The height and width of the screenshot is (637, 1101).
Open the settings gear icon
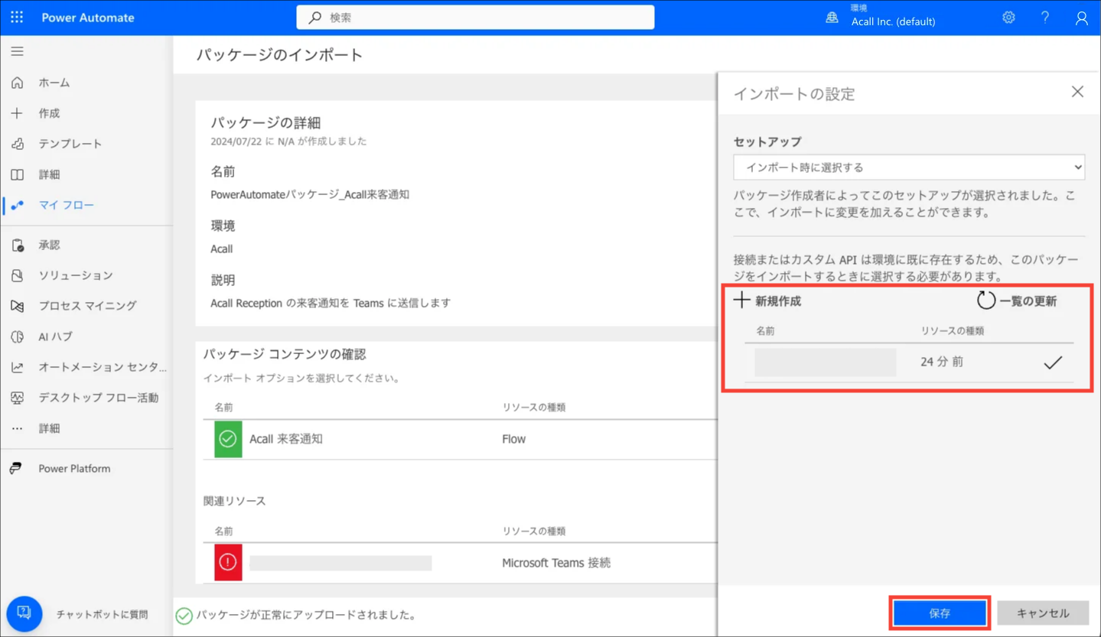tap(1008, 17)
